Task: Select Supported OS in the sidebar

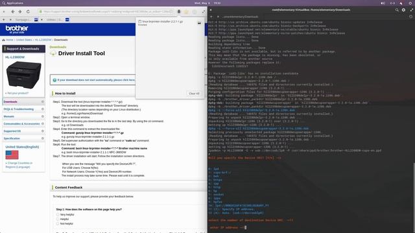Action: pyautogui.click(x=12, y=131)
